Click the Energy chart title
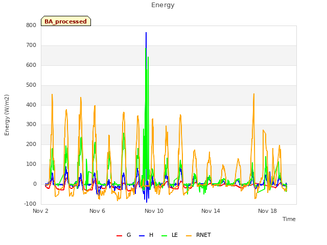 (163, 5)
